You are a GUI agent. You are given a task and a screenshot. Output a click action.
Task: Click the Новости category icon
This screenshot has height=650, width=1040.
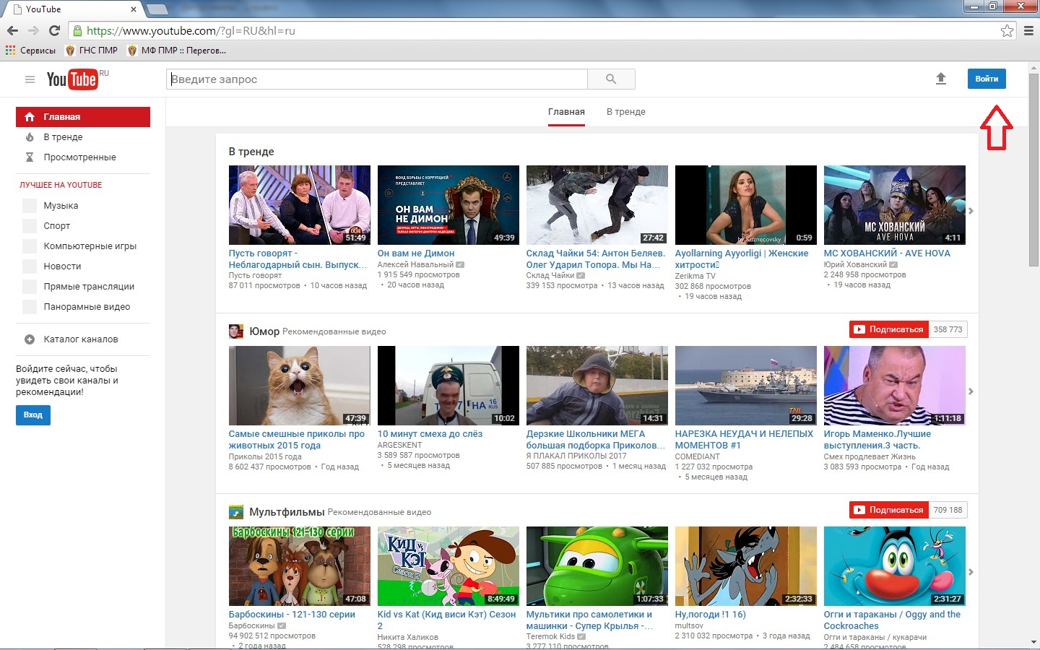[30, 266]
